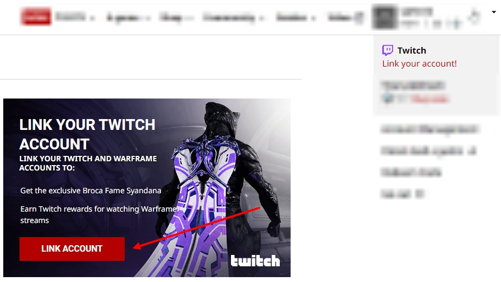This screenshot has width=501, height=282.
Task: Click the white Twitch logo on the banner
Action: point(255,260)
